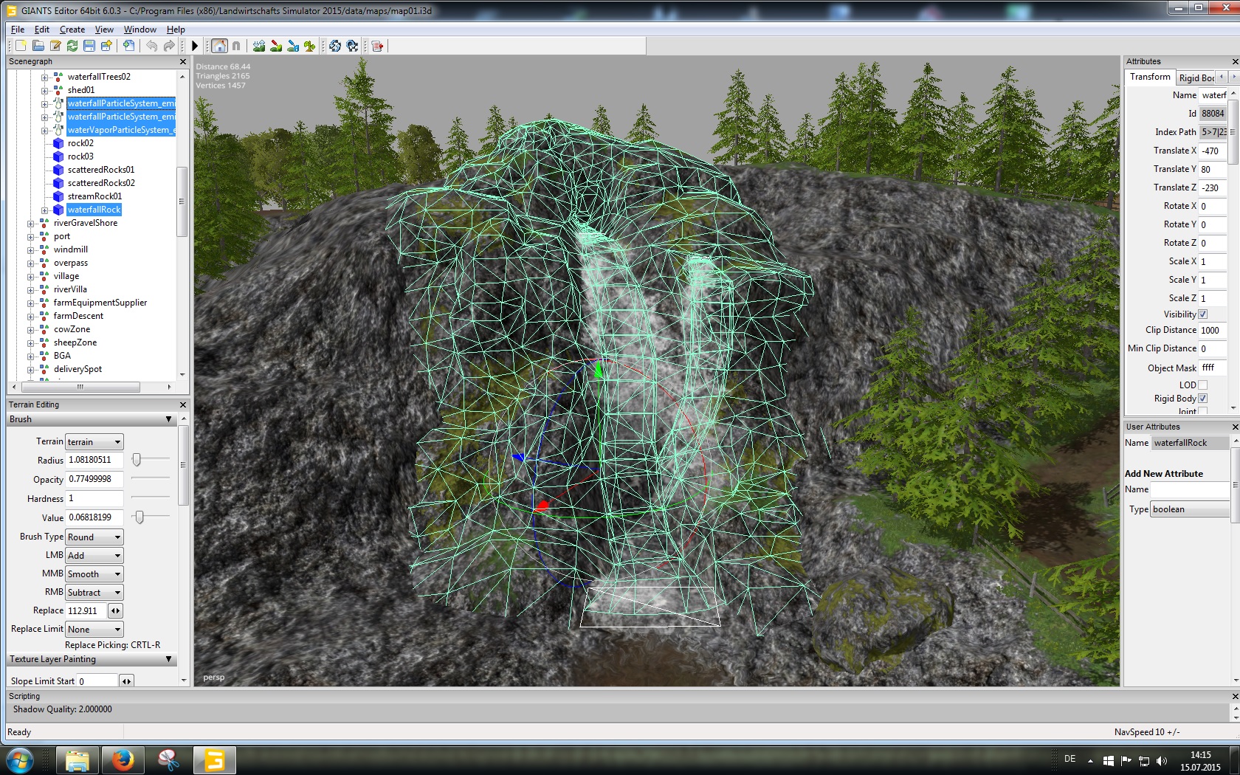
Task: Click the Radius slider handle
Action: (137, 460)
